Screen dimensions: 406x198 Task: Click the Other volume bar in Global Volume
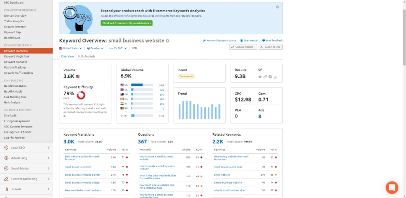pos(142,115)
